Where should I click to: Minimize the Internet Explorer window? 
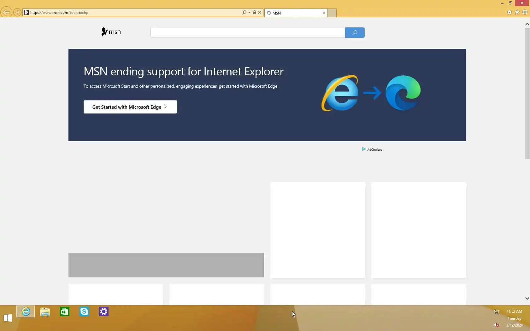pyautogui.click(x=502, y=3)
